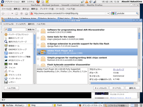Launch Firefox from the top panel icon
The width and height of the screenshot is (143, 107).
38,2
